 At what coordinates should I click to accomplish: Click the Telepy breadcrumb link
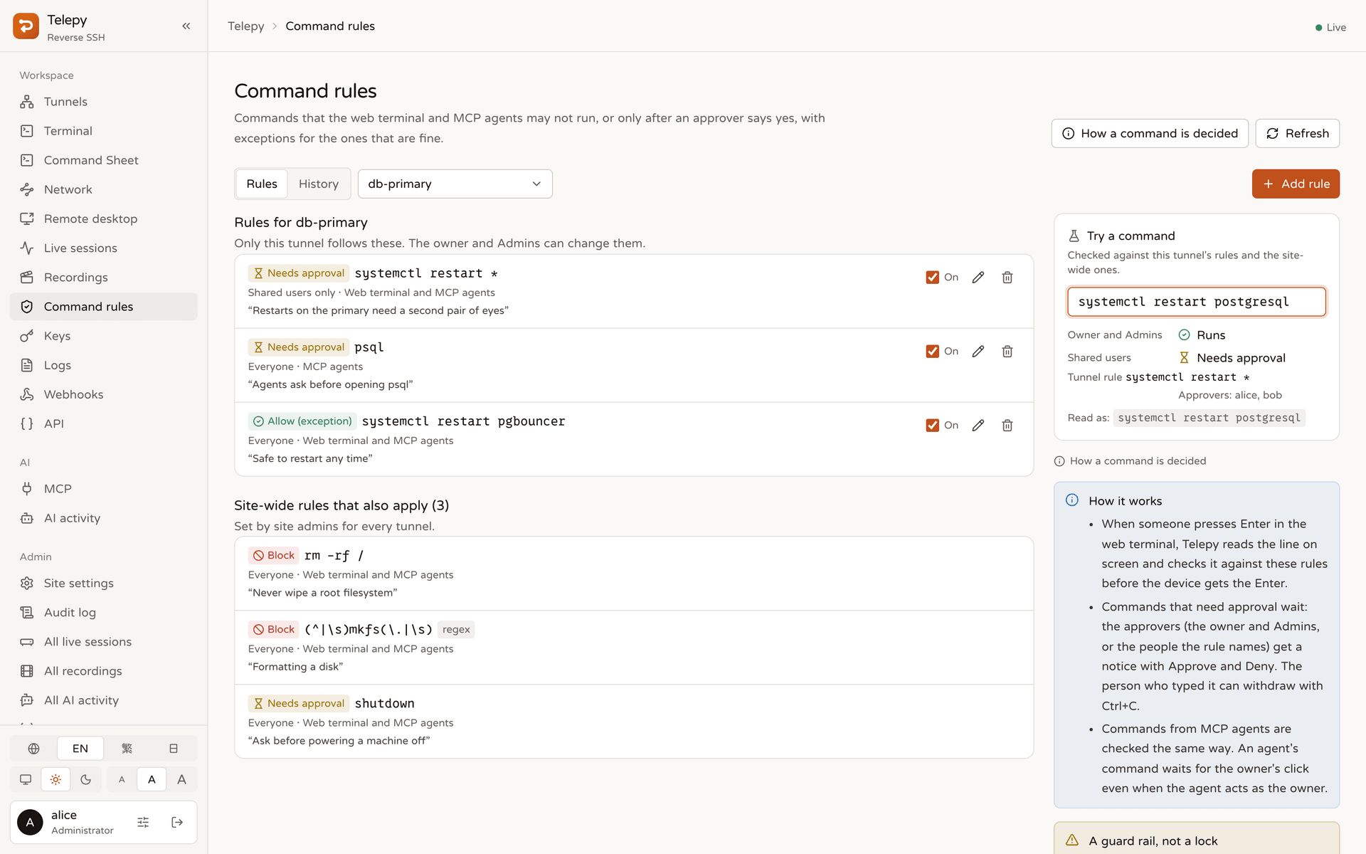point(245,26)
